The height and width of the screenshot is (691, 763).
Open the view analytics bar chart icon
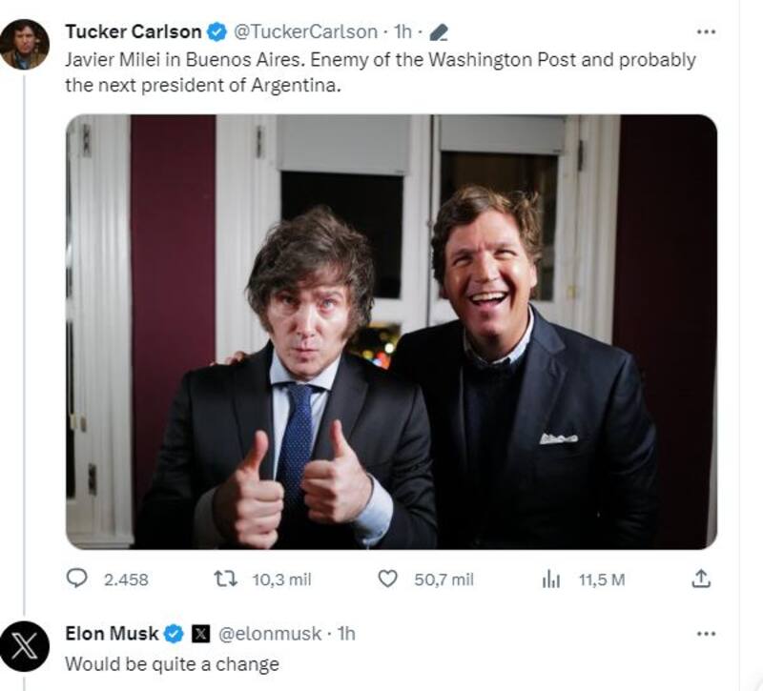[551, 579]
